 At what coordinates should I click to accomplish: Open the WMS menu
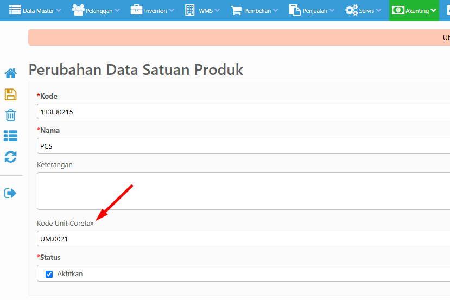click(202, 11)
